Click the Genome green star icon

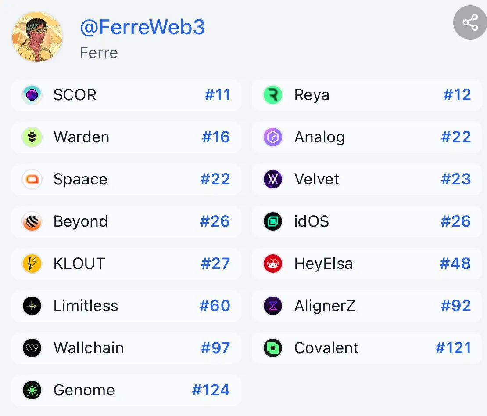(32, 390)
